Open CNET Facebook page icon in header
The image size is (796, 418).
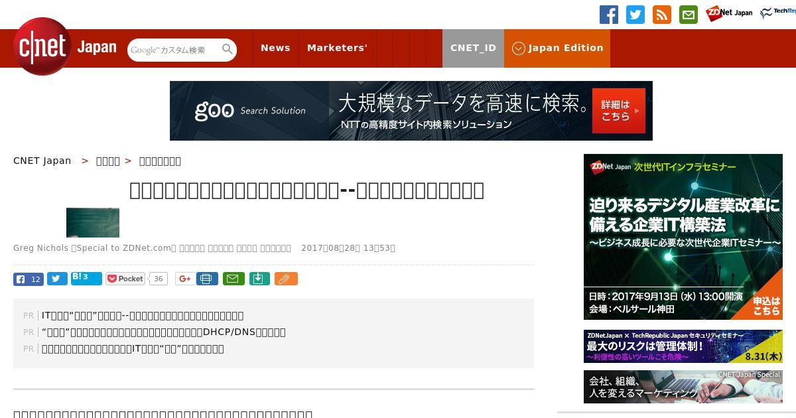[609, 15]
